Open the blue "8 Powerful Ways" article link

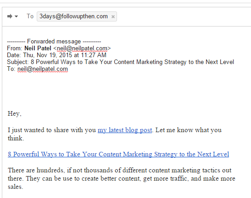118,154
